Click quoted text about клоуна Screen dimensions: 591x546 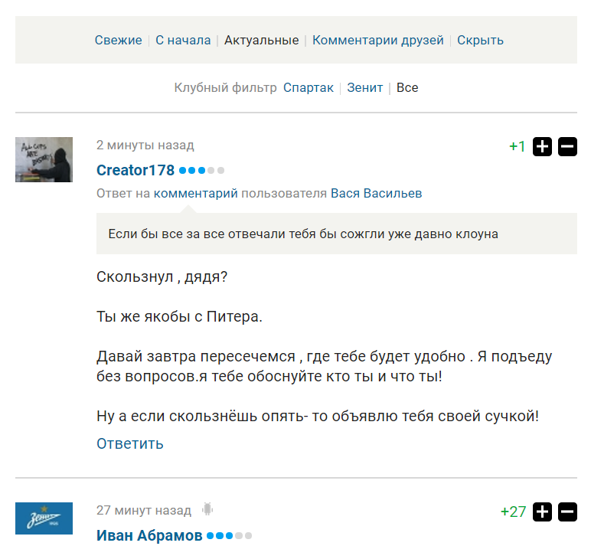[303, 234]
